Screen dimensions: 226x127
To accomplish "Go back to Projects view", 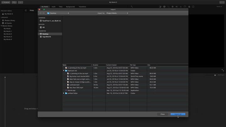I will click(x=6, y=2).
